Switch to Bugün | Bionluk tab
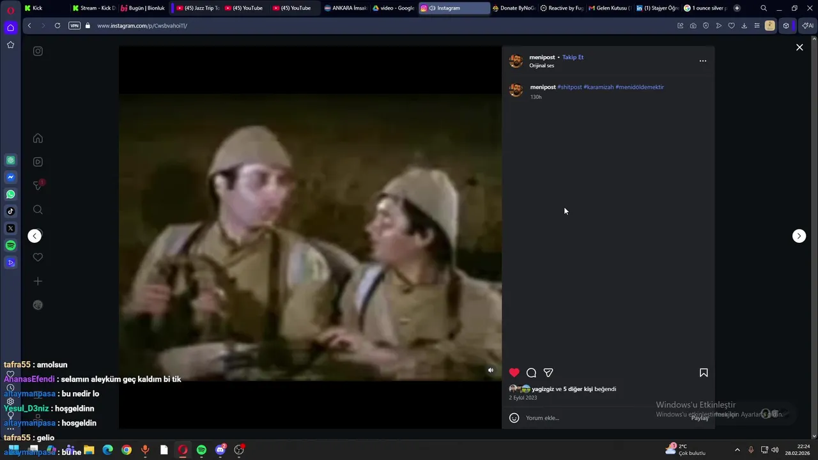The height and width of the screenshot is (460, 818). point(143,8)
